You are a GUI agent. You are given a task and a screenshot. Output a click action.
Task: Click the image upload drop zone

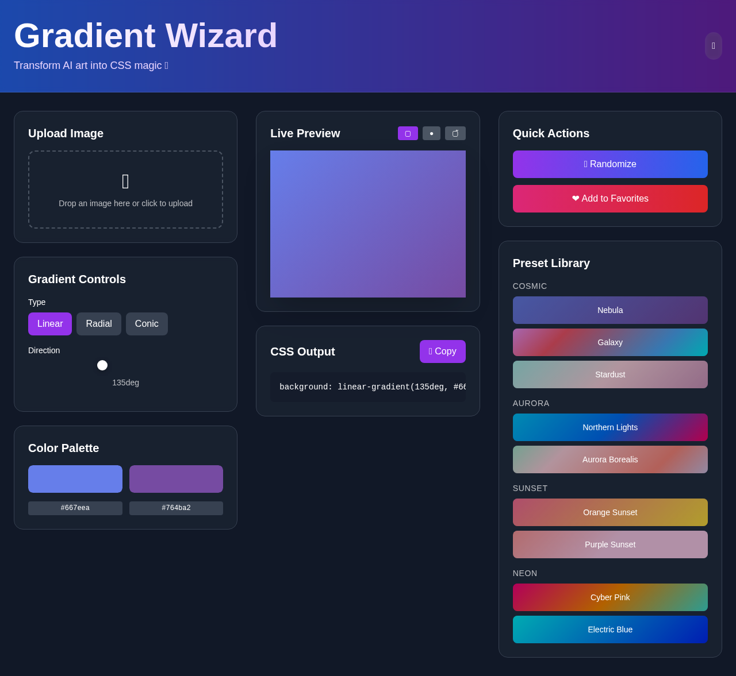[125, 189]
